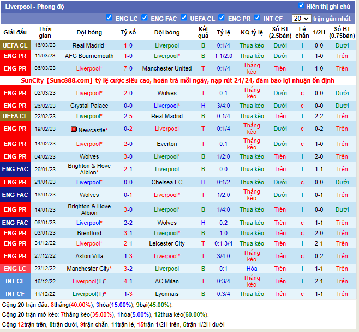The image size is (359, 332).
Task: Click the Everton team name
Action: point(166,144)
